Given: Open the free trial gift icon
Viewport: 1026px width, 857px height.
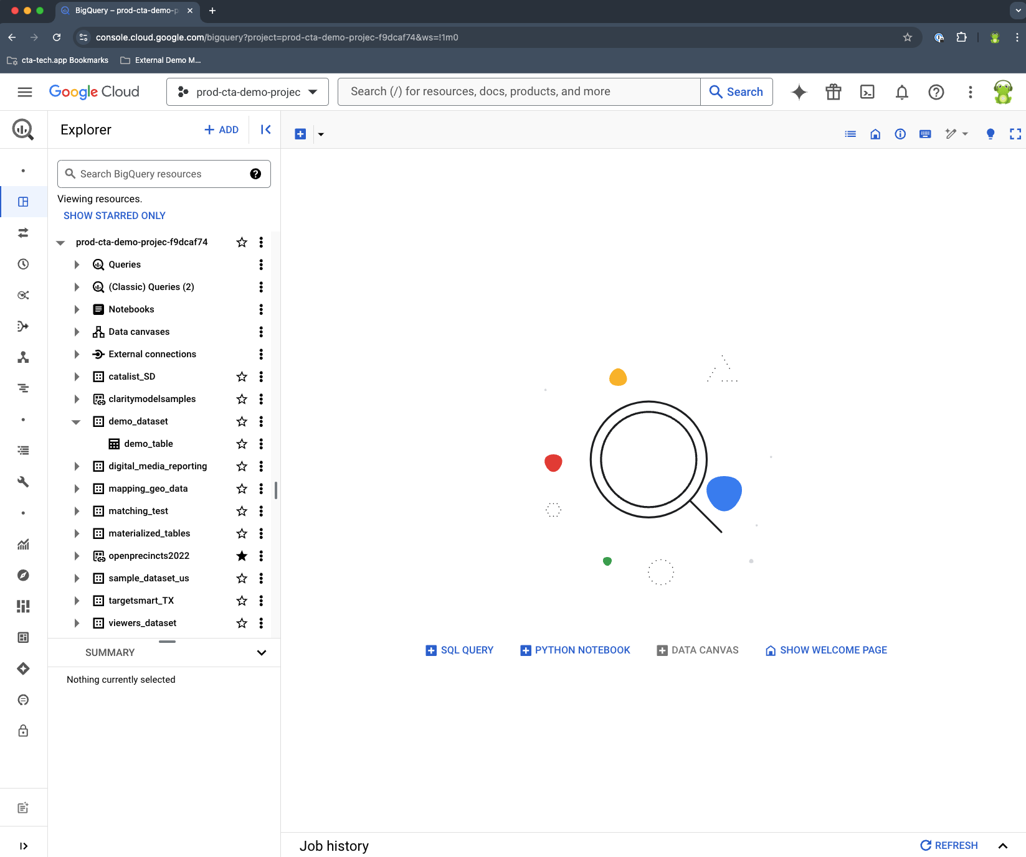Looking at the screenshot, I should click(x=834, y=92).
